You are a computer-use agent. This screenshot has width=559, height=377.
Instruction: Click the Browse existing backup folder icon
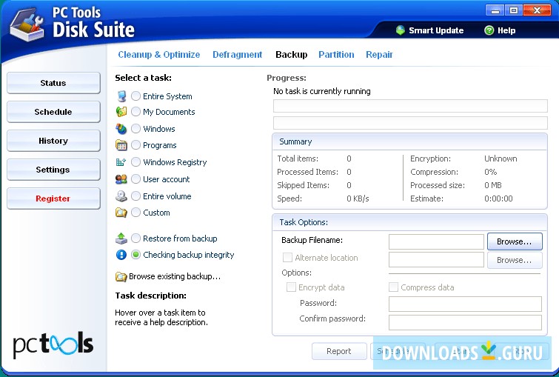pos(121,276)
